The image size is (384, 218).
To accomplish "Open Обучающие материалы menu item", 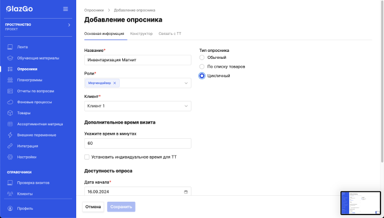I will (38, 58).
